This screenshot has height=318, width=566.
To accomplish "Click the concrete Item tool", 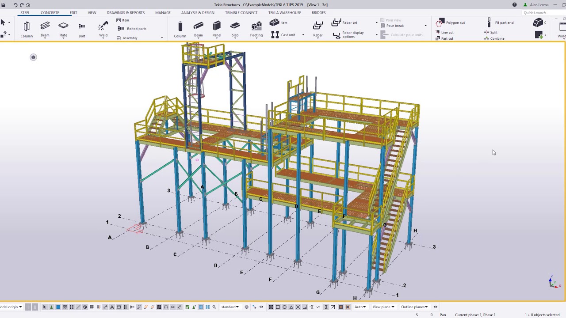I will (x=279, y=23).
